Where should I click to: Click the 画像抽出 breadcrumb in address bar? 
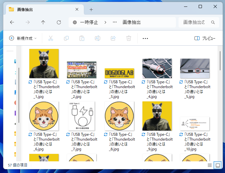132,22
